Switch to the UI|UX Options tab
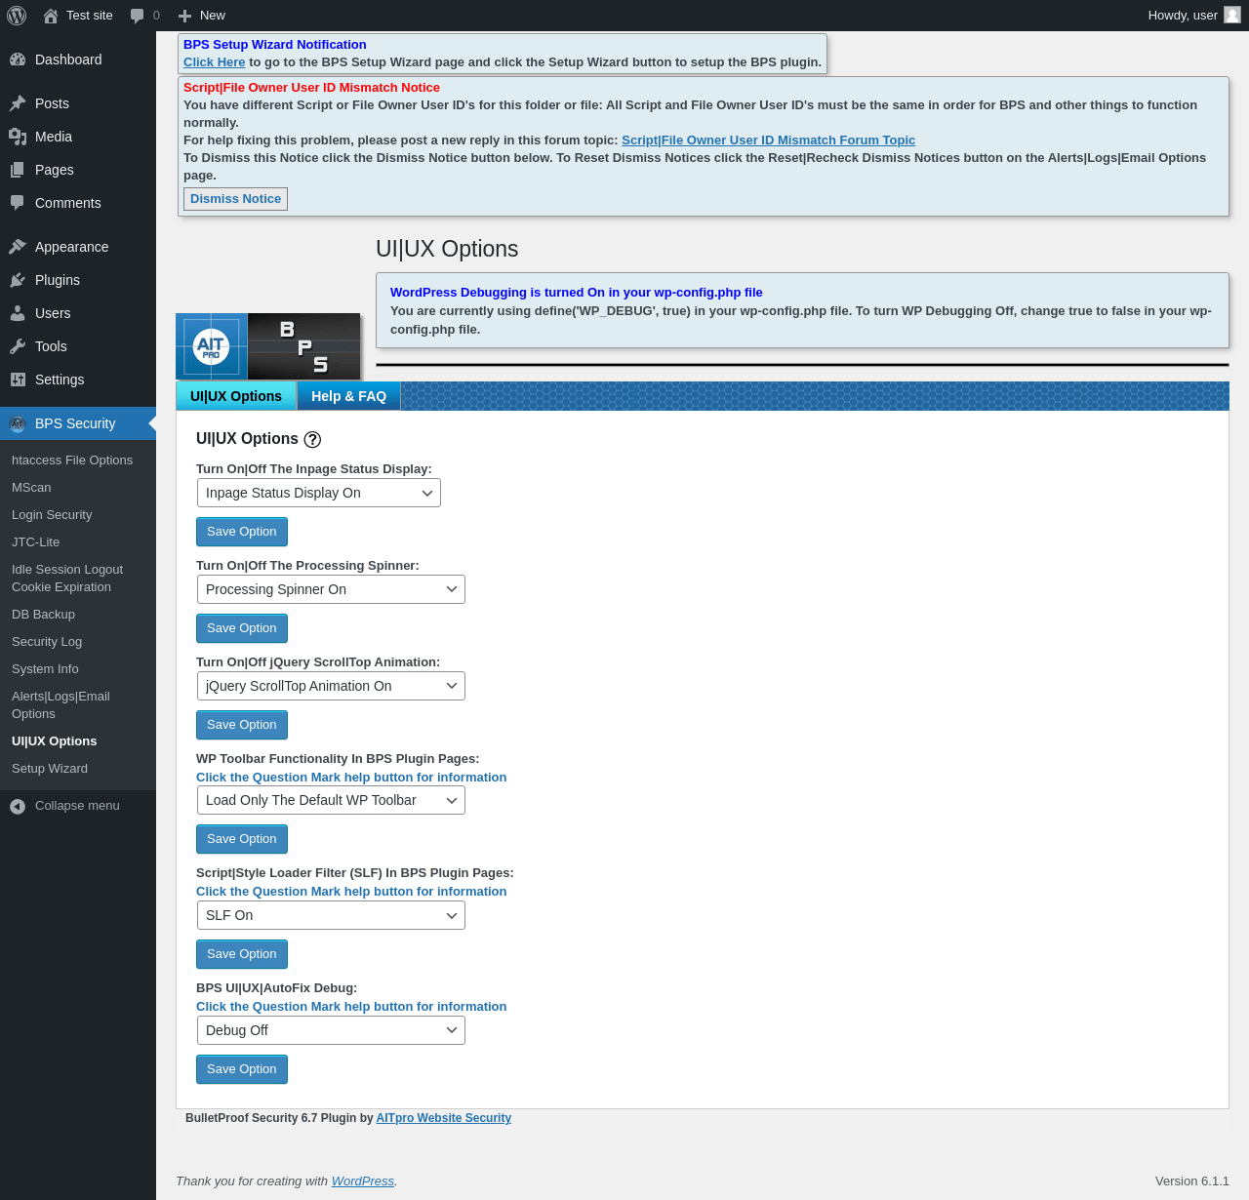 click(236, 396)
